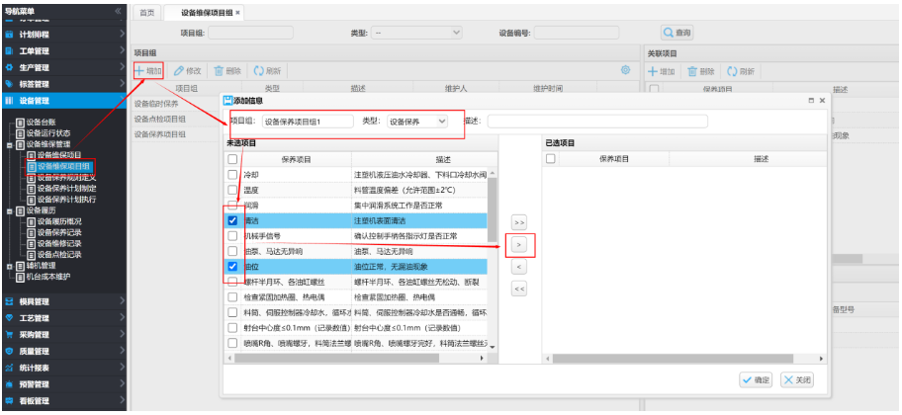Collapse the 设备履历 tree node
This screenshot has height=415, width=902.
(10, 210)
